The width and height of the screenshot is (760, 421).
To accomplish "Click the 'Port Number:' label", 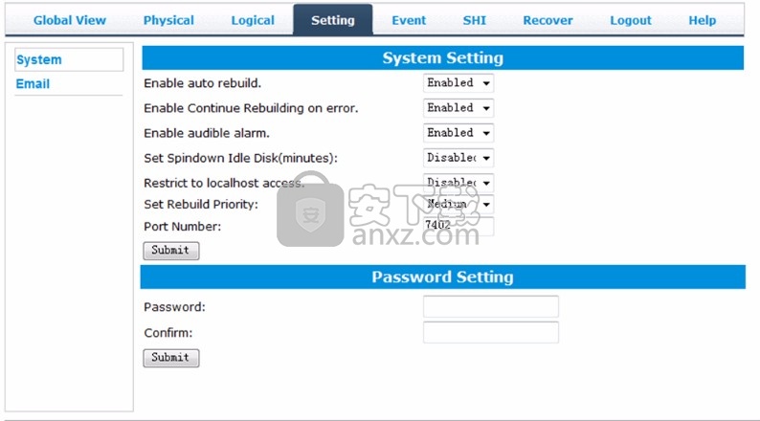I will coord(182,227).
